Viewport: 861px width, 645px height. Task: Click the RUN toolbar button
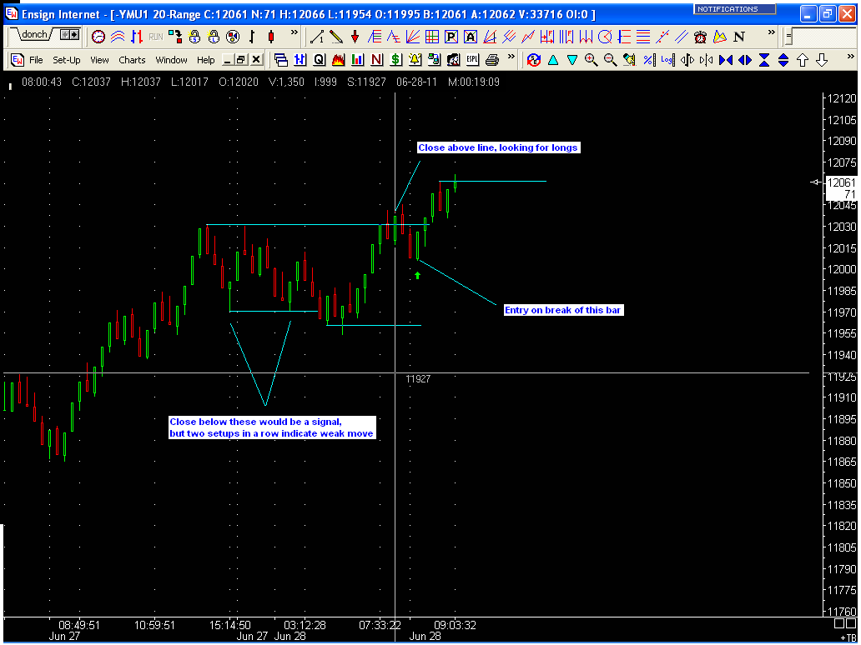[x=156, y=37]
